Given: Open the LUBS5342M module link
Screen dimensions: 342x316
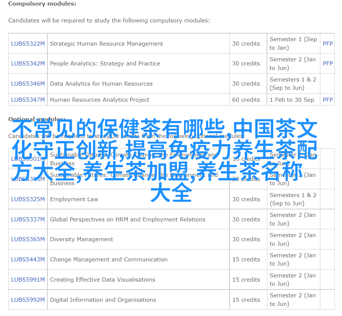Looking at the screenshot, I should click(28, 64).
